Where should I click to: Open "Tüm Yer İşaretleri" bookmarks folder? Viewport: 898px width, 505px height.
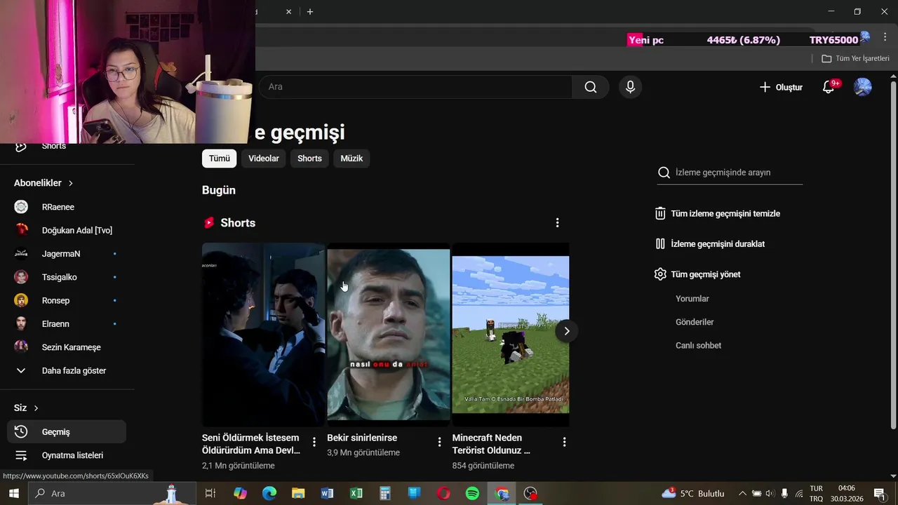pyautogui.click(x=855, y=58)
